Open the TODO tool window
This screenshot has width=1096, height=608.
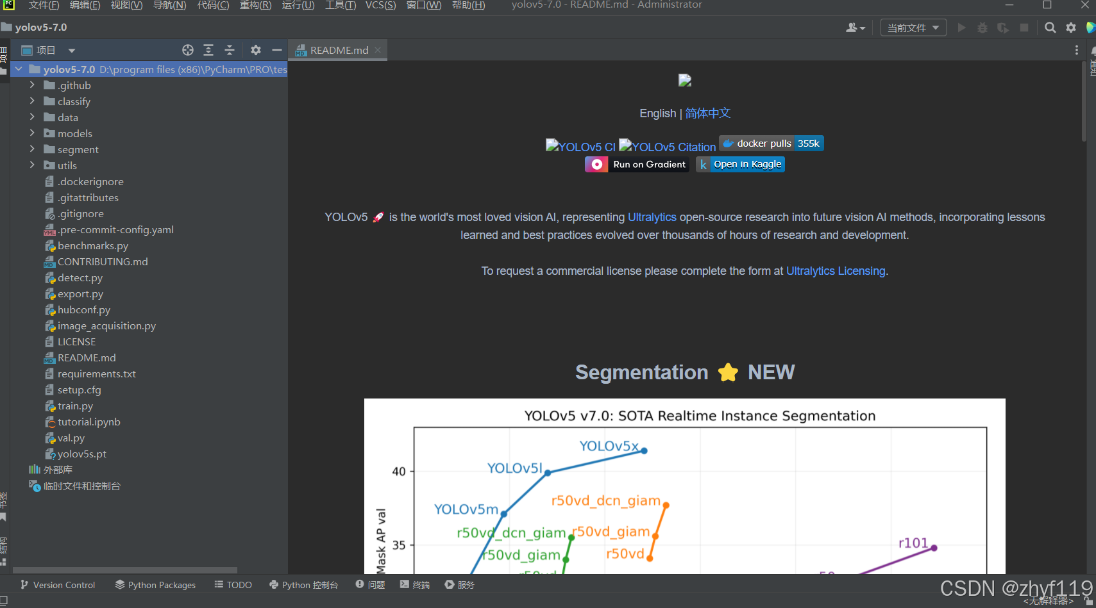pos(233,585)
